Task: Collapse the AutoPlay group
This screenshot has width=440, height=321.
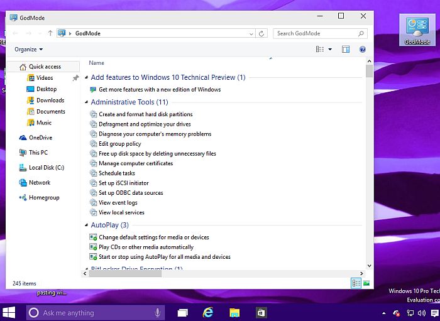Action: tap(87, 225)
